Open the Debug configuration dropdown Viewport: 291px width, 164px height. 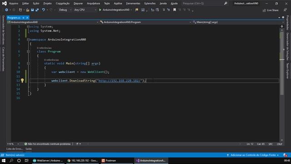click(x=65, y=10)
